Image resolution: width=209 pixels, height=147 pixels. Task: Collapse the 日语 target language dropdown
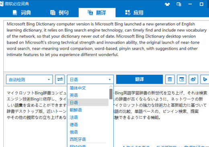point(90,79)
